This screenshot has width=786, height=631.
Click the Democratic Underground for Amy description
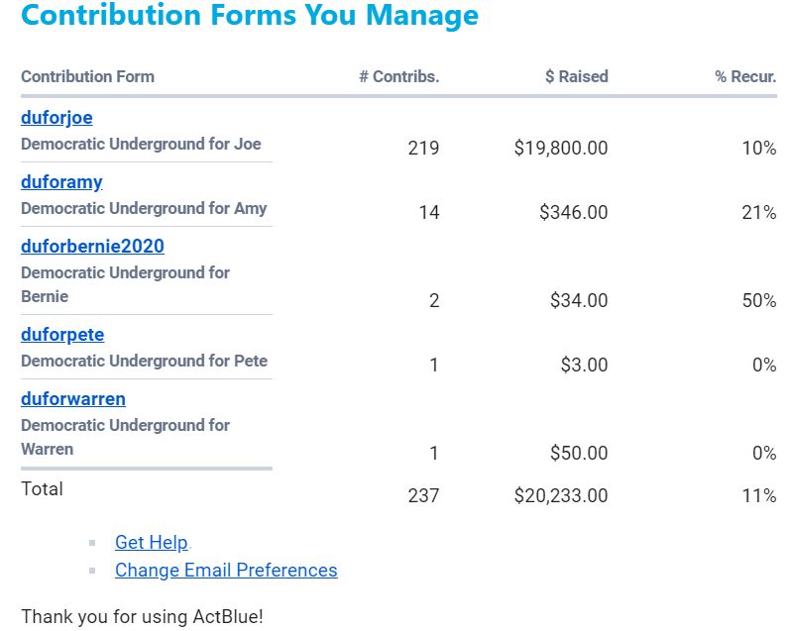(144, 208)
